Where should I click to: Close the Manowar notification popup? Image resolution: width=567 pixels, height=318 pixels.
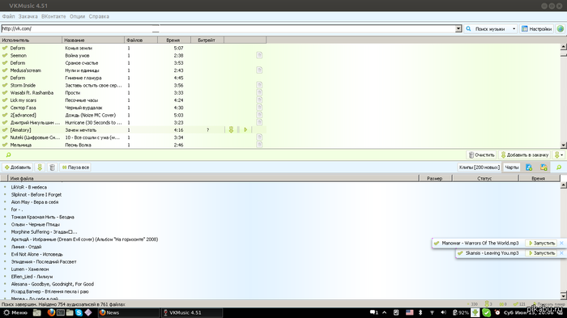coord(561,244)
